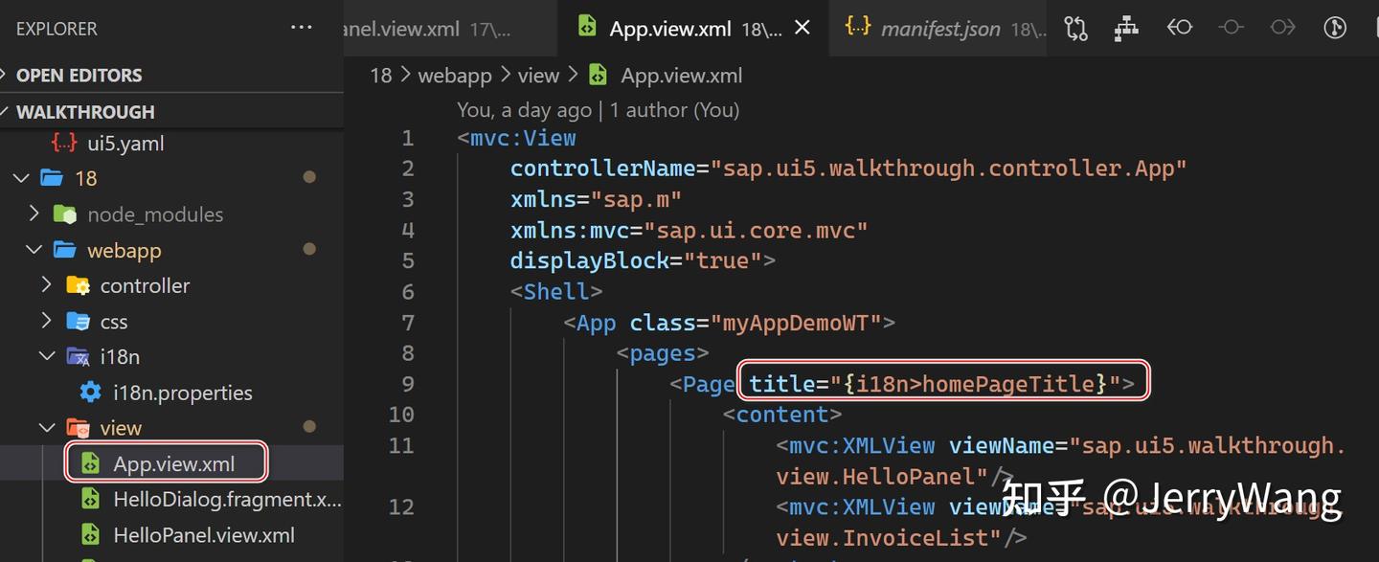Expand the node_modules folder

(x=35, y=214)
